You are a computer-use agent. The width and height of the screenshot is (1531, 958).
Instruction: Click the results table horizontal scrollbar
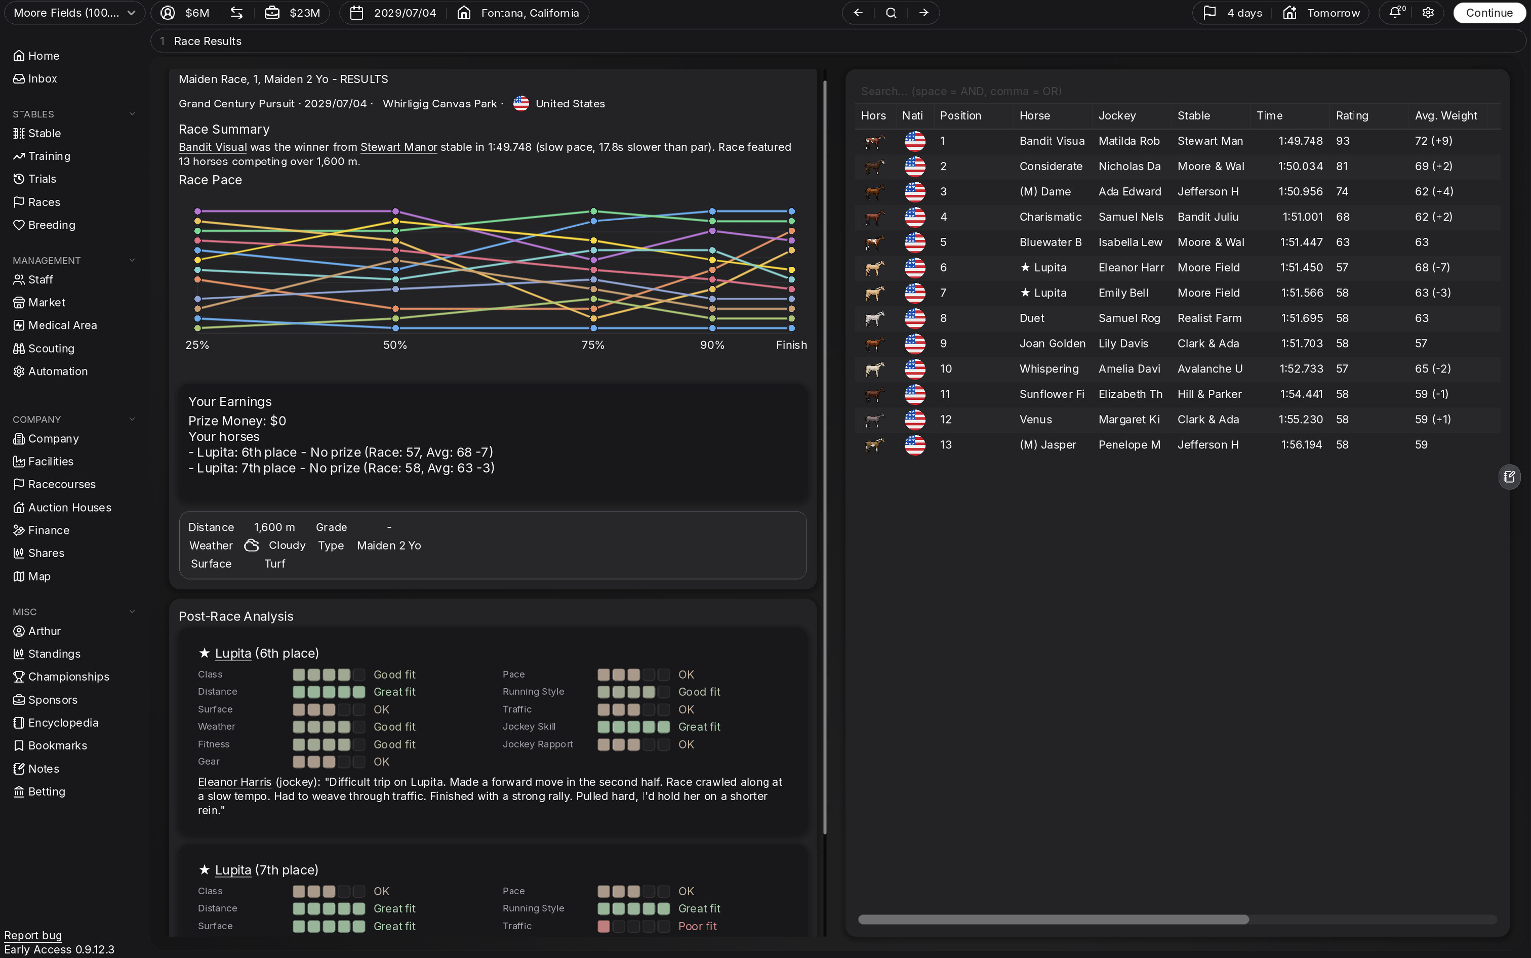click(1053, 920)
